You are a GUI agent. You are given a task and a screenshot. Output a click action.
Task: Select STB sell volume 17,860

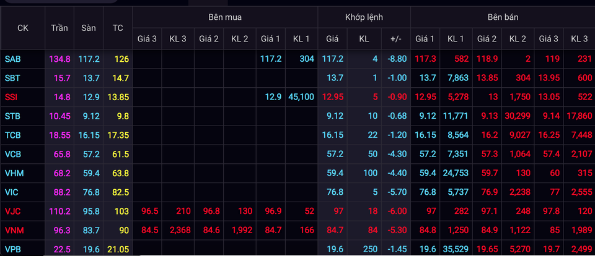pos(579,116)
